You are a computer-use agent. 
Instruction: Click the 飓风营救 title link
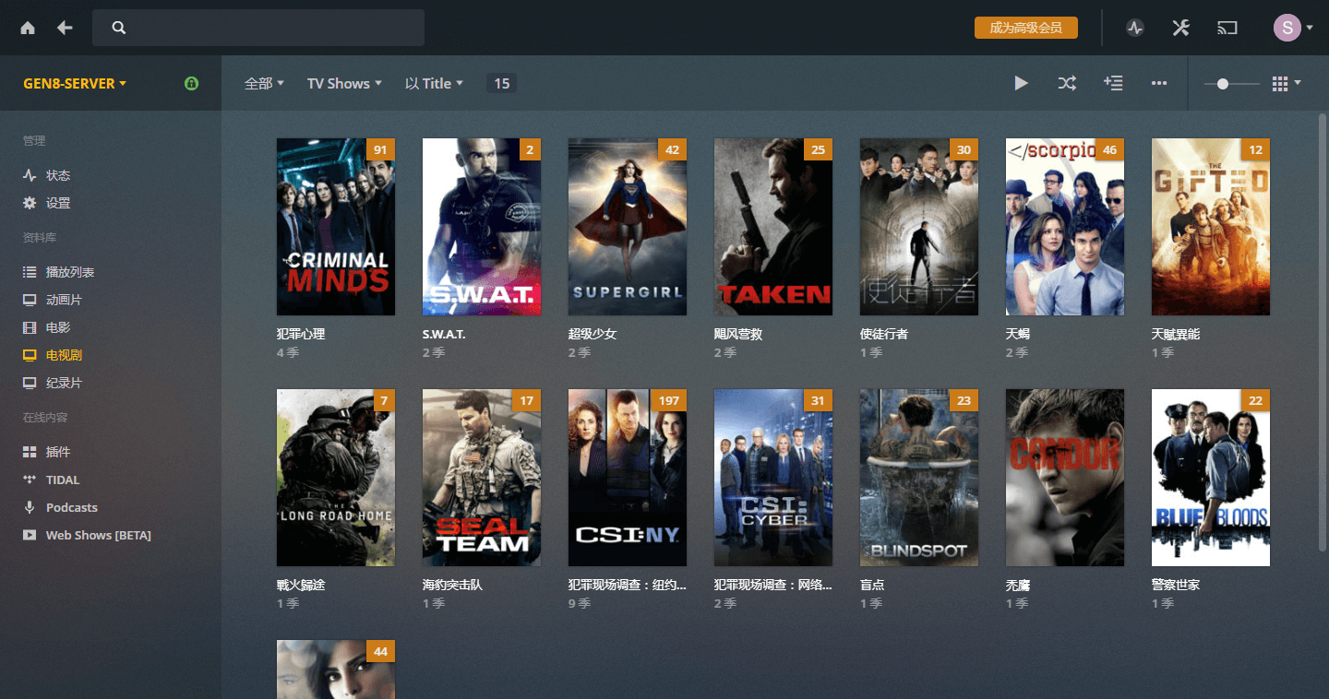tap(738, 334)
